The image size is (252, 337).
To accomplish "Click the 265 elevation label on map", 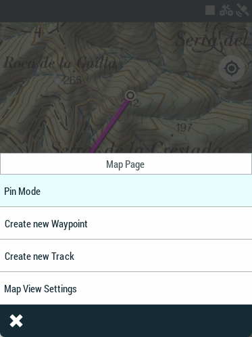I will (72, 80).
